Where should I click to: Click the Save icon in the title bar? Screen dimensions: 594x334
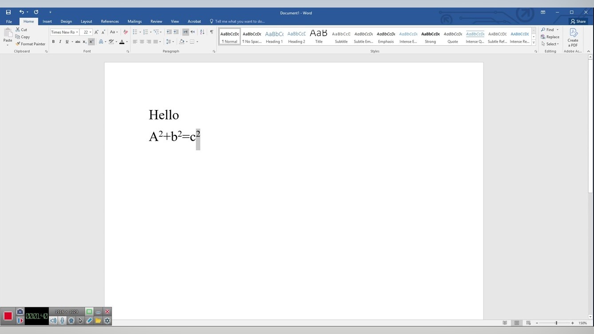pos(8,12)
